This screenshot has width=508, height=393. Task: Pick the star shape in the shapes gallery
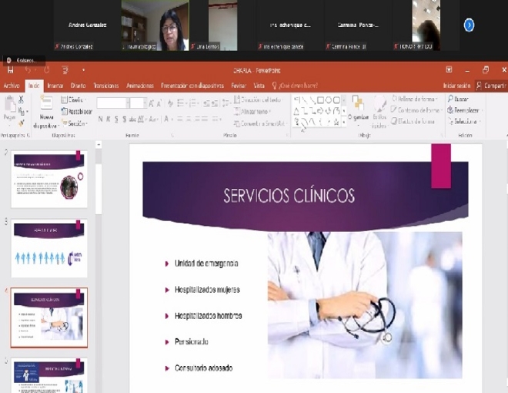point(336,122)
